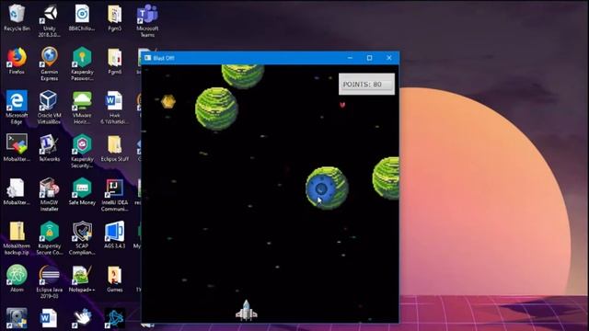This screenshot has height=331, width=589.
Task: Open the 8BitChillo desktop file
Action: [82, 17]
